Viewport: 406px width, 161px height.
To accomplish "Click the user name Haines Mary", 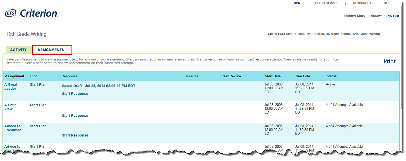I will tap(355, 16).
